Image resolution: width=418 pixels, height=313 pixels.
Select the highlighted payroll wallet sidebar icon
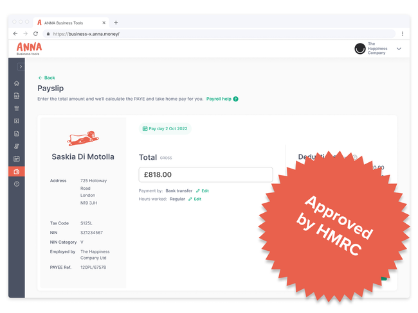[x=17, y=171]
